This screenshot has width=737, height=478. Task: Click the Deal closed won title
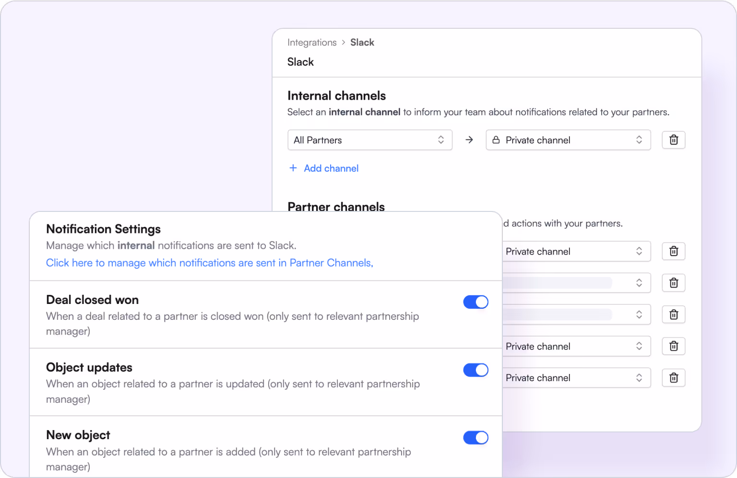(x=92, y=300)
